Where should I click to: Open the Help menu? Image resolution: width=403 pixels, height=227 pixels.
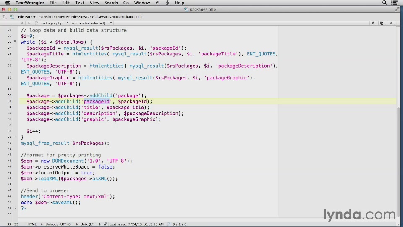pos(179,3)
